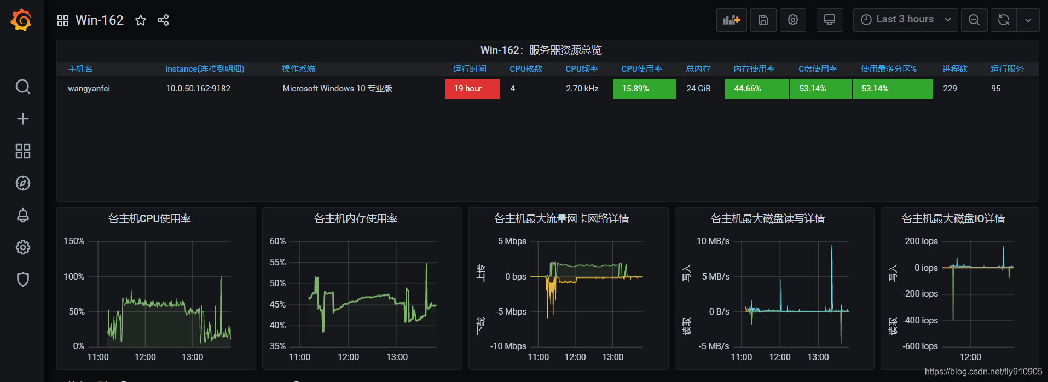Image resolution: width=1048 pixels, height=382 pixels.
Task: Click the red 19 hour uptime cell
Action: (472, 89)
